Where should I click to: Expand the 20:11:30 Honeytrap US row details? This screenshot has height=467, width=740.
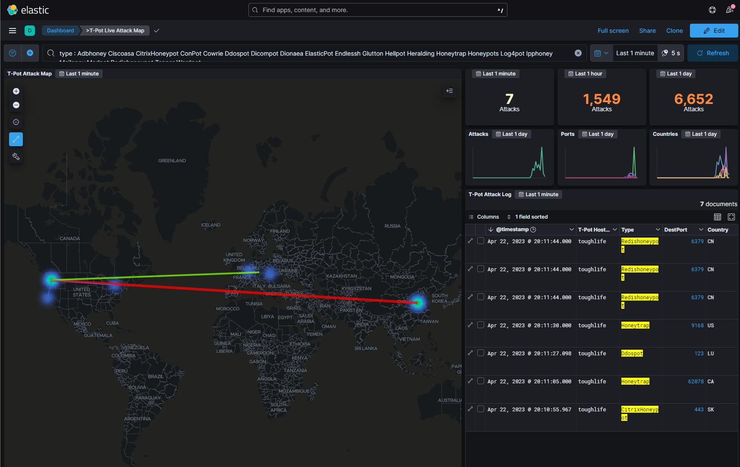coord(470,325)
